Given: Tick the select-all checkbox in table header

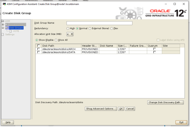Looking at the screenshot, I should (x=38, y=46).
